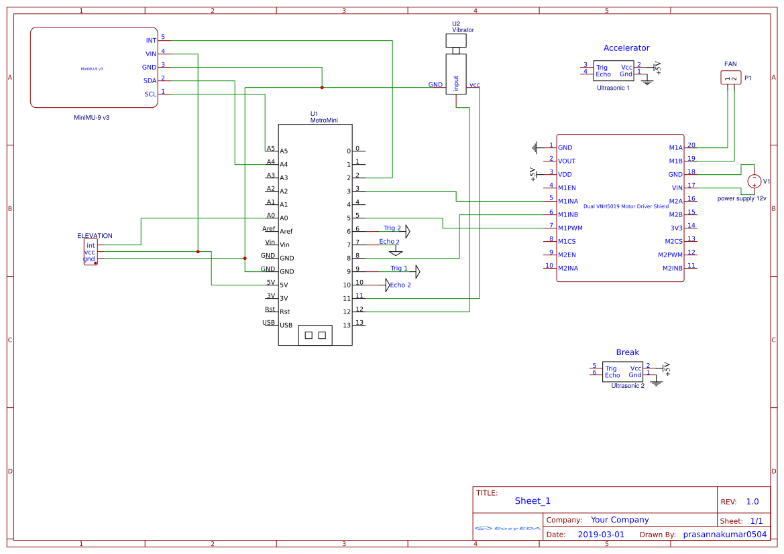Screen dimensions: 784x554
Task: Select the +5V power flag near VDD pin
Action: click(x=532, y=174)
